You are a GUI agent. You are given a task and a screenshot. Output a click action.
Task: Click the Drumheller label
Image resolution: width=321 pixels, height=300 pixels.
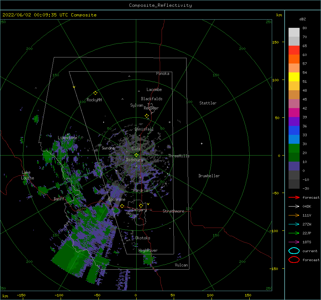point(209,176)
